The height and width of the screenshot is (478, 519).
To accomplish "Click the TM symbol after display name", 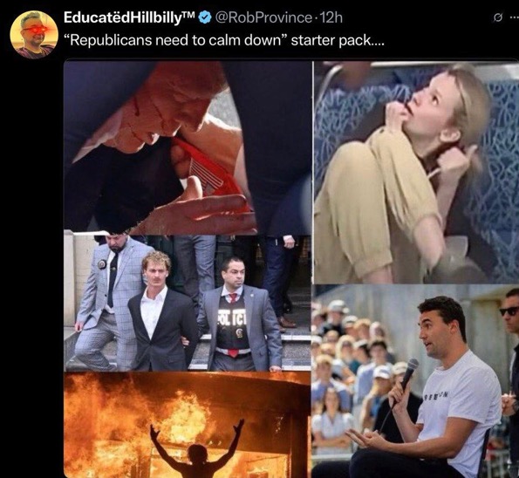I will (189, 14).
